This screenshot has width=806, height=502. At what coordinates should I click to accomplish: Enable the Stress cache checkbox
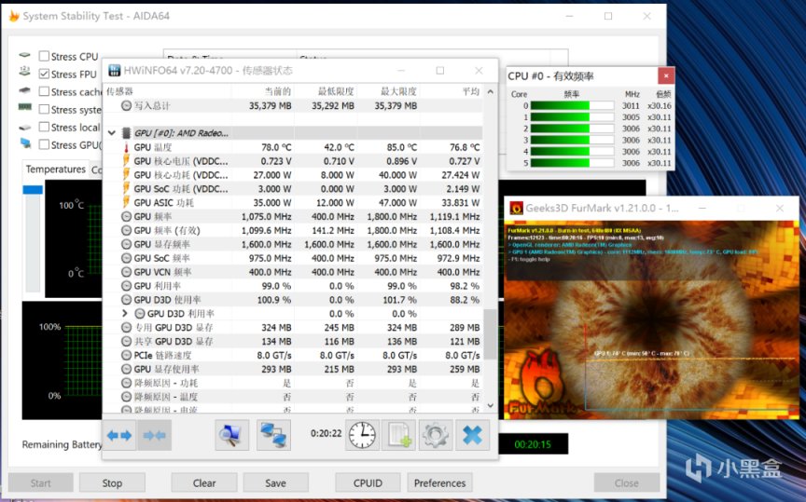[x=44, y=91]
